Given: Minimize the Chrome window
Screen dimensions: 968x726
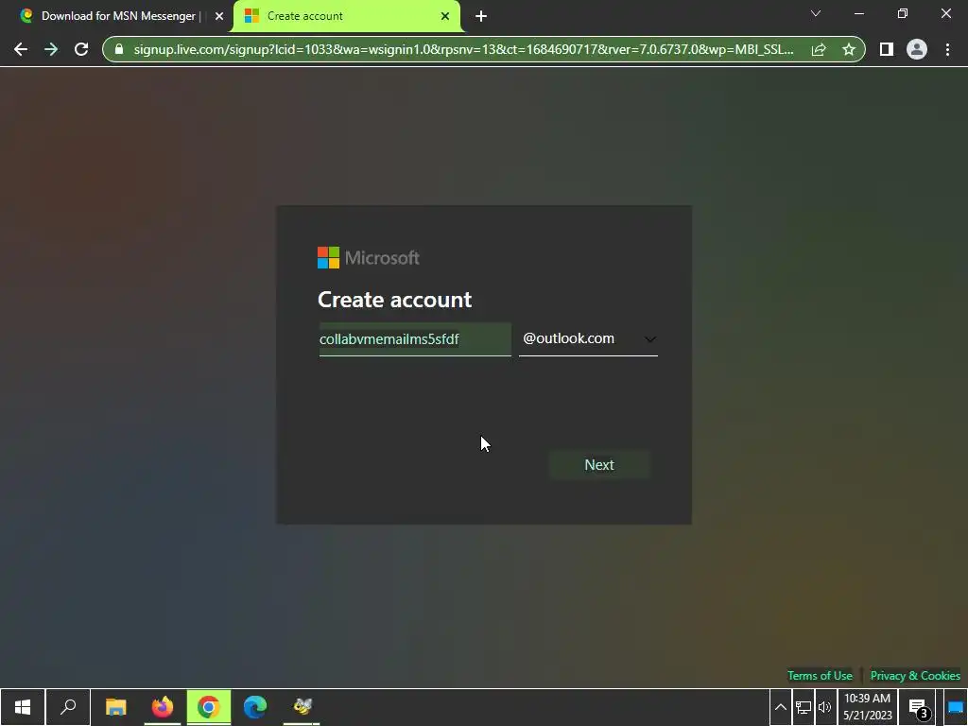Looking at the screenshot, I should pos(858,13).
